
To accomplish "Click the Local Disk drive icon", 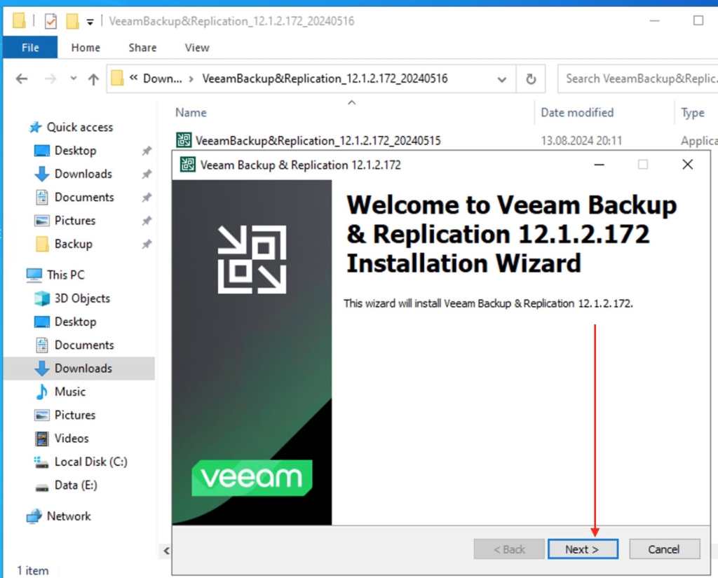I will point(41,462).
